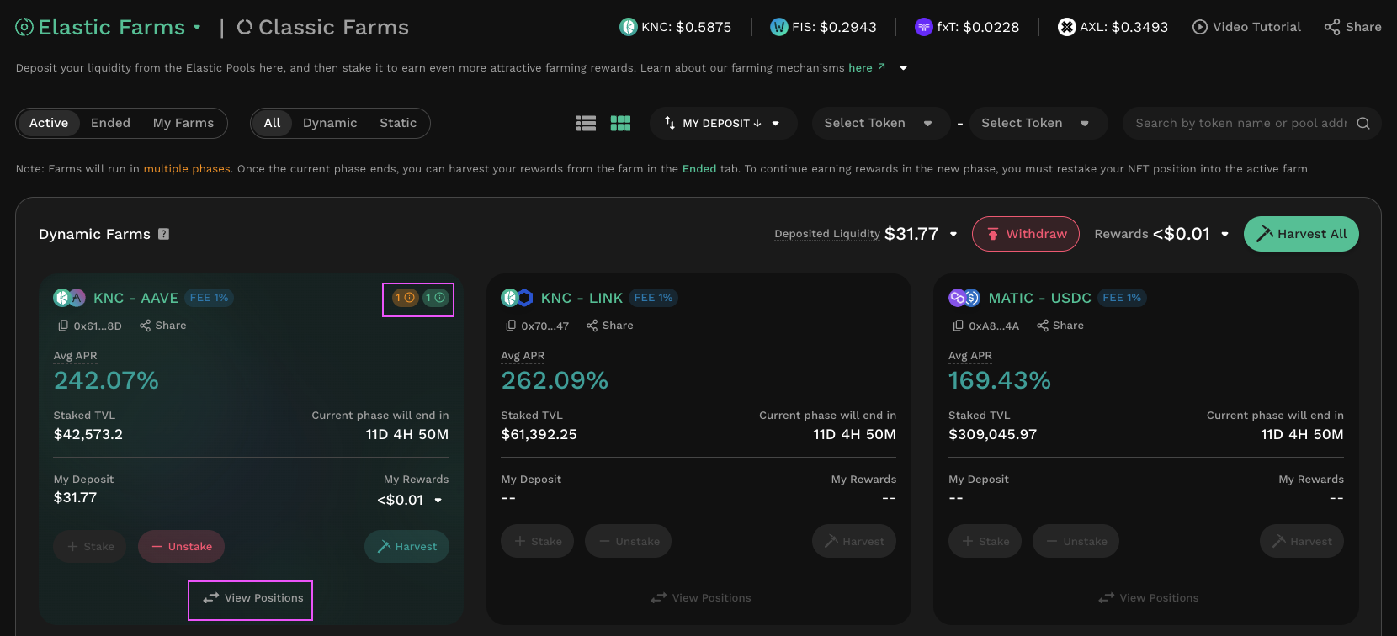Image resolution: width=1397 pixels, height=636 pixels.
Task: Expand the farming description text arrow
Action: tap(903, 68)
